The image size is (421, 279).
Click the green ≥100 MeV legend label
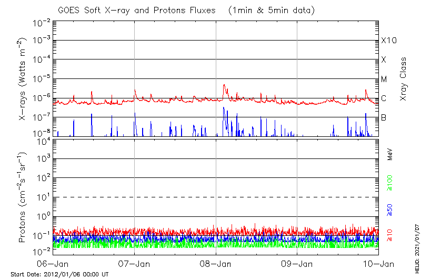(x=390, y=182)
